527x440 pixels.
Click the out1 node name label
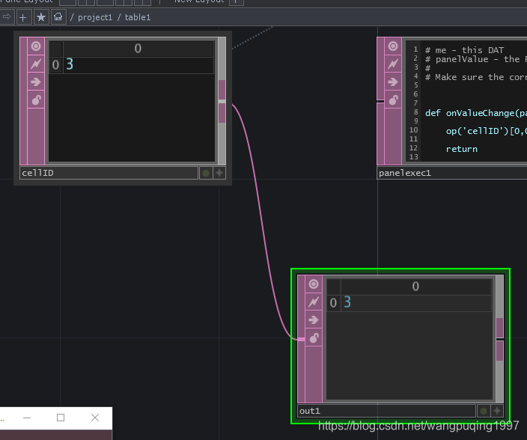click(386, 411)
